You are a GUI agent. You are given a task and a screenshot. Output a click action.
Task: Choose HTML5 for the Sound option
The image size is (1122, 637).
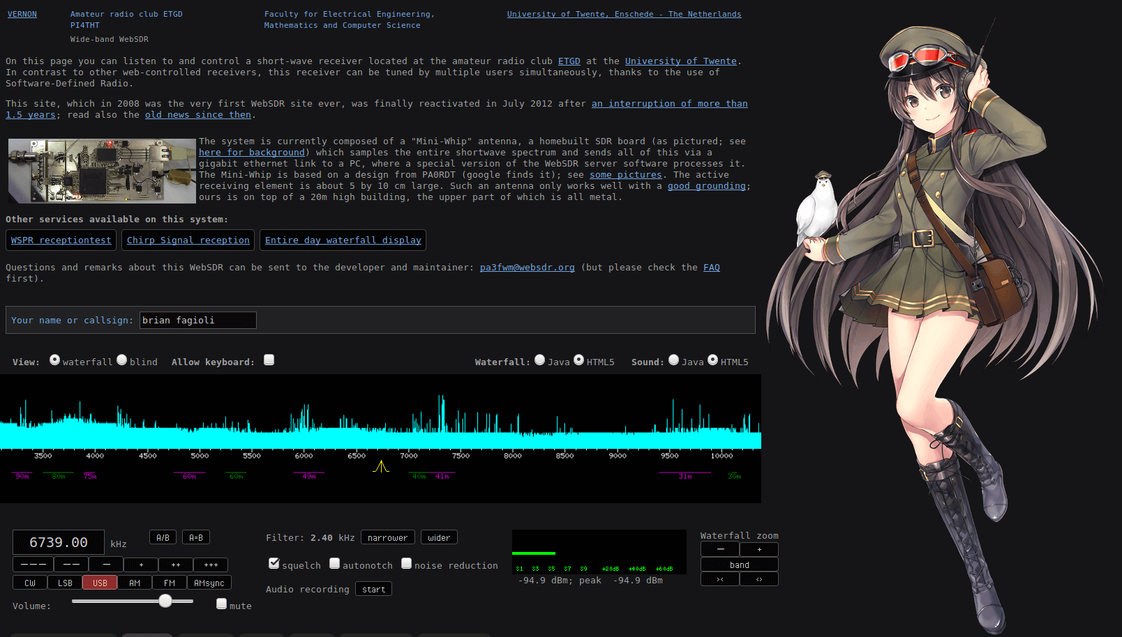click(x=713, y=360)
